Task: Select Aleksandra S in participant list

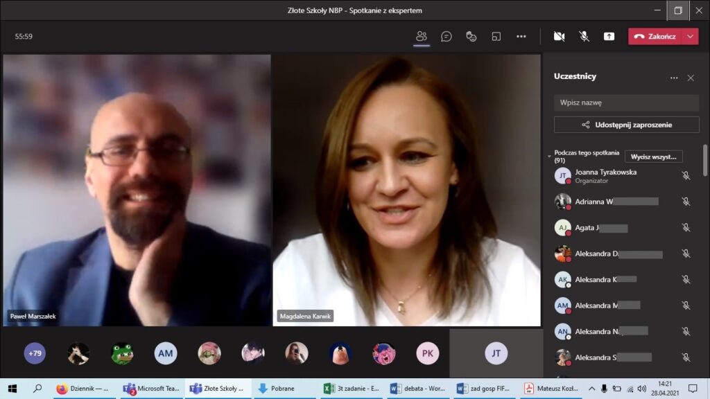Action: tap(624, 357)
